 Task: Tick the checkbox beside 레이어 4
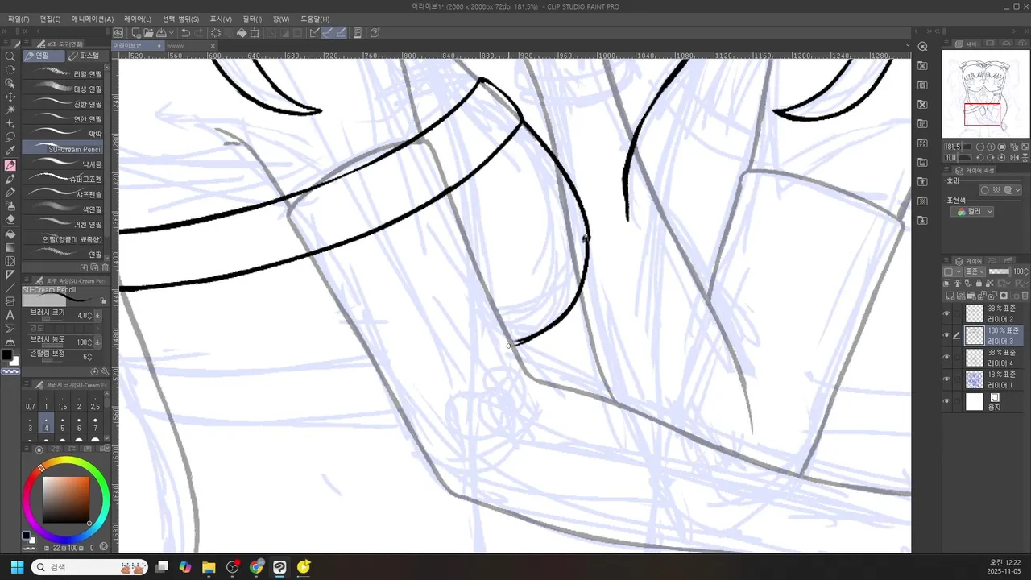(x=957, y=358)
